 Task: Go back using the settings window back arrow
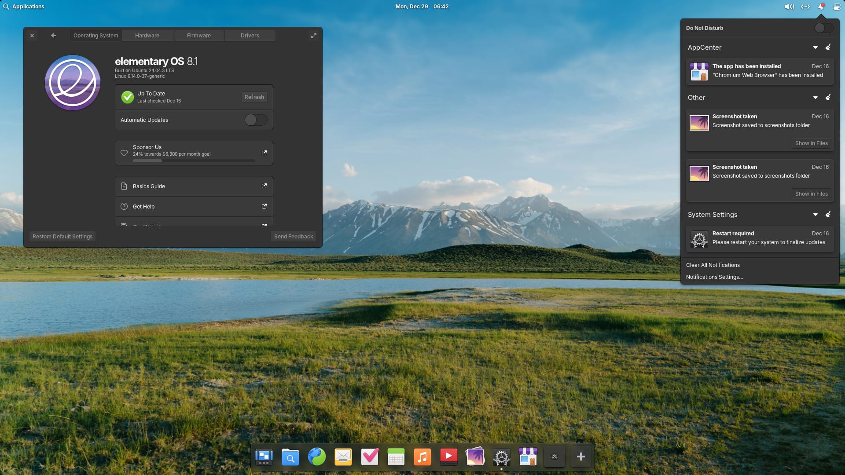53,35
